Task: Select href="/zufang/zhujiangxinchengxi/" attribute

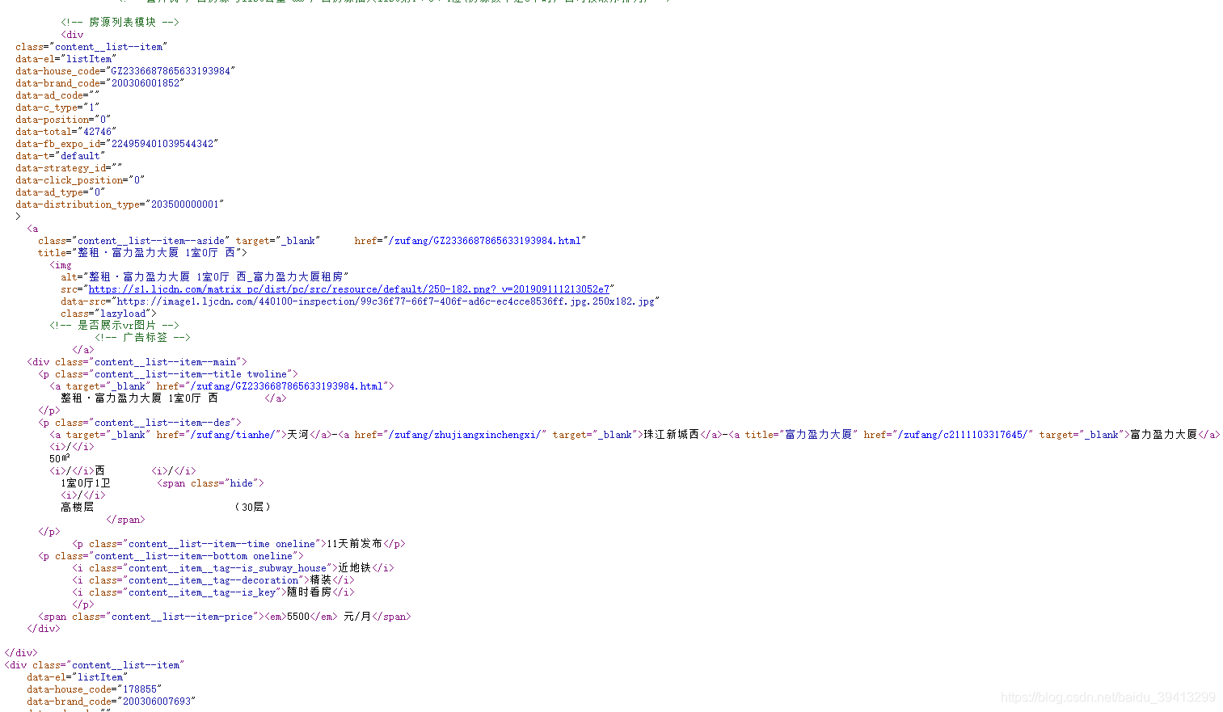Action: (x=450, y=435)
